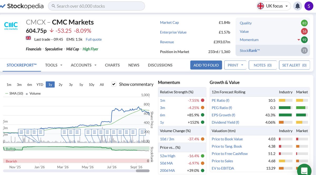The height and width of the screenshot is (175, 316).
Task: Click the PE Ratio industry comparison bar
Action: pyautogui.click(x=286, y=100)
